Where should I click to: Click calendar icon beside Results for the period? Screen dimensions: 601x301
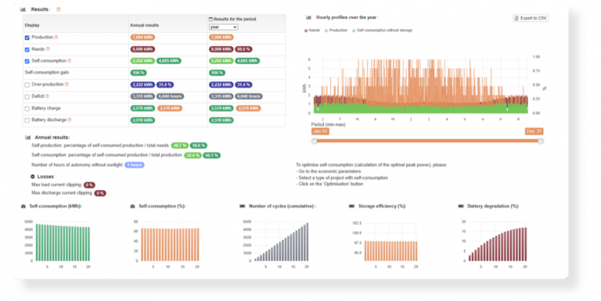coord(211,19)
